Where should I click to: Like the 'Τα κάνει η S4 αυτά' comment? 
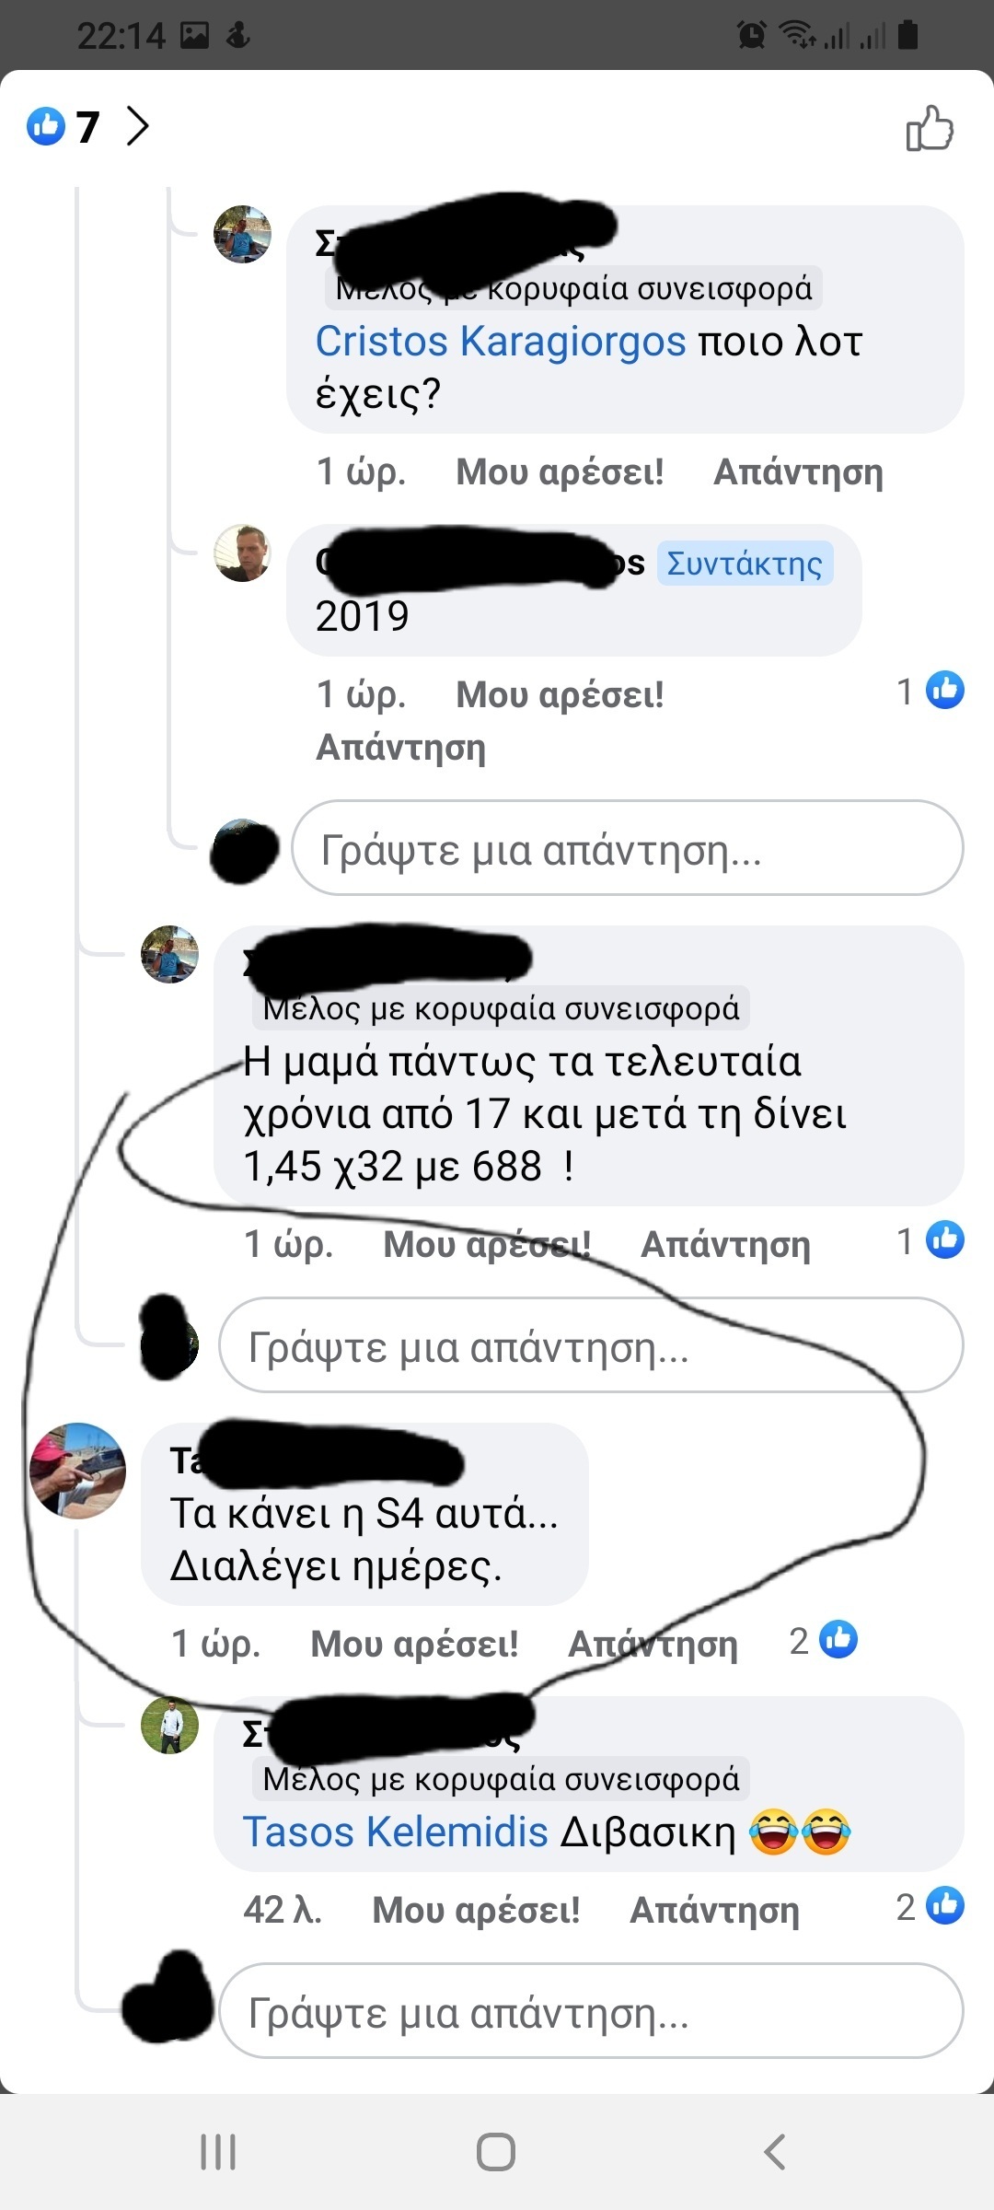414,1643
